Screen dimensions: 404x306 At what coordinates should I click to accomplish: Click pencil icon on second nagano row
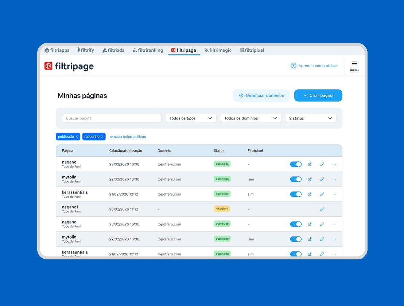point(322,224)
